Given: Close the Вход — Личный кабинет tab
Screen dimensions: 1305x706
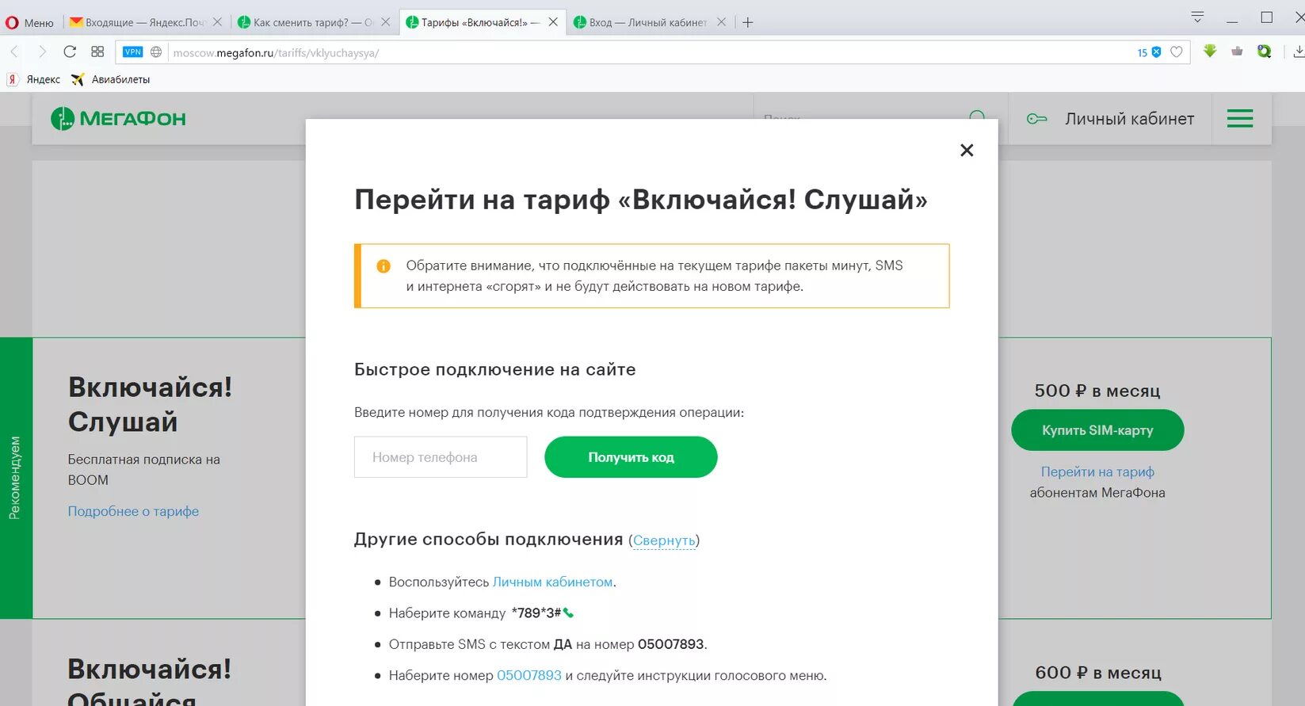Looking at the screenshot, I should pos(721,22).
